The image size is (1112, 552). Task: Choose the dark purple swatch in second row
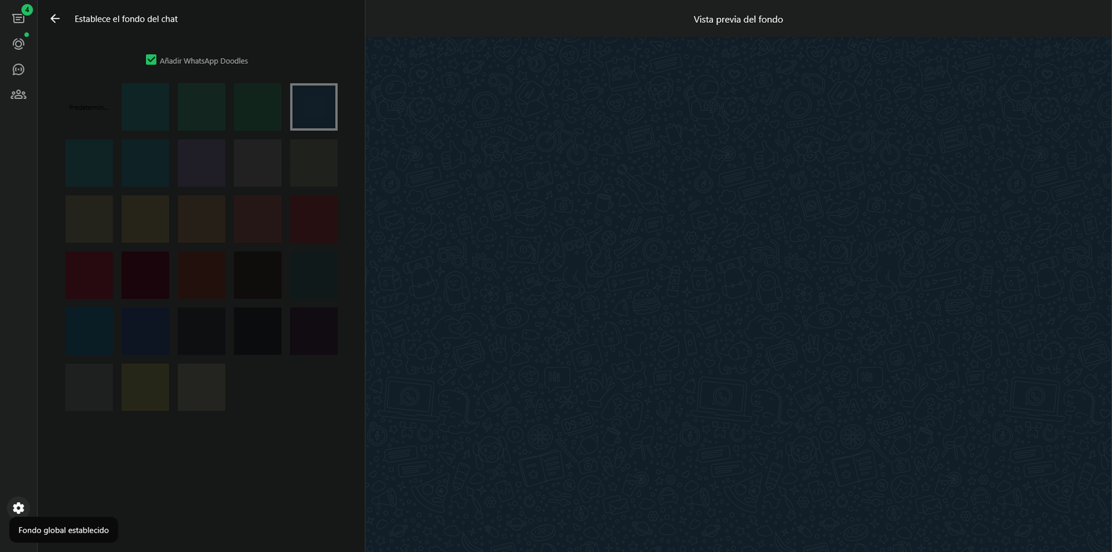point(202,163)
